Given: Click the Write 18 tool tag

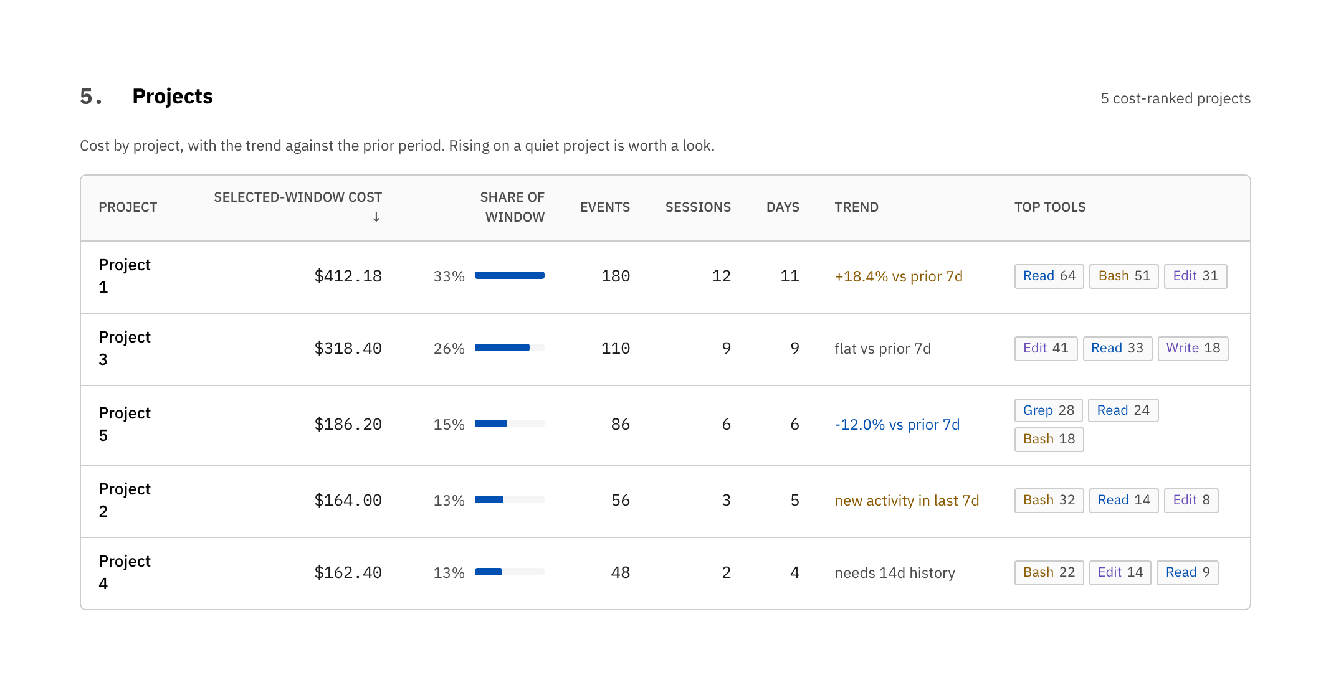Looking at the screenshot, I should (1193, 349).
